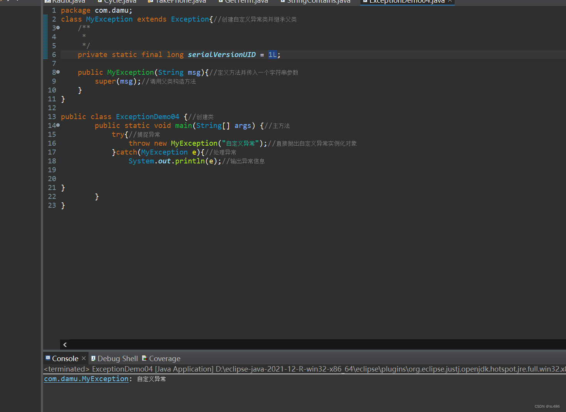Image resolution: width=566 pixels, height=412 pixels.
Task: Open the Radix.java editor tab
Action: tap(65, 2)
